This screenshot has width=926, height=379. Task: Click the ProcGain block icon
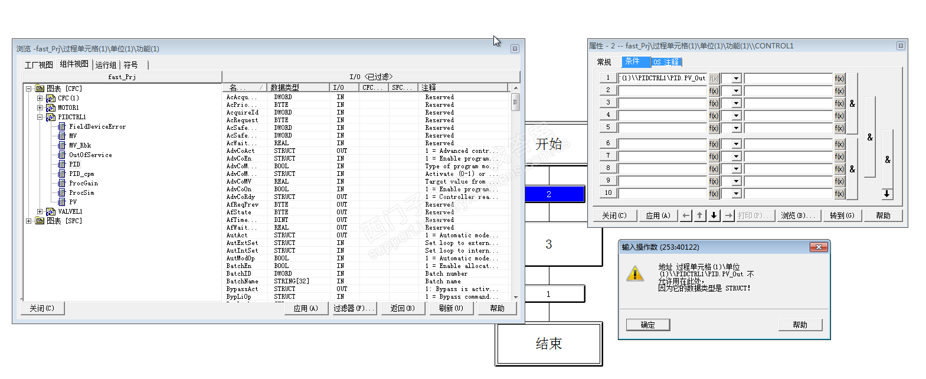pyautogui.click(x=61, y=183)
